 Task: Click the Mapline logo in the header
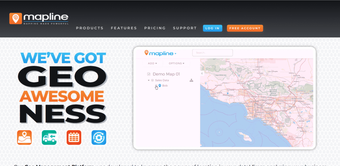(x=39, y=19)
